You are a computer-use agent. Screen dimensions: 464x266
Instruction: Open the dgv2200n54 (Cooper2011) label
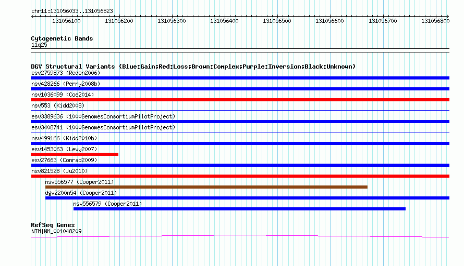[81, 193]
